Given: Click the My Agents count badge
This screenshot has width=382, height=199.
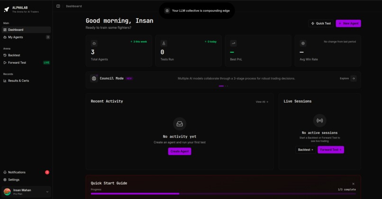Looking at the screenshot, I should pyautogui.click(x=48, y=37).
